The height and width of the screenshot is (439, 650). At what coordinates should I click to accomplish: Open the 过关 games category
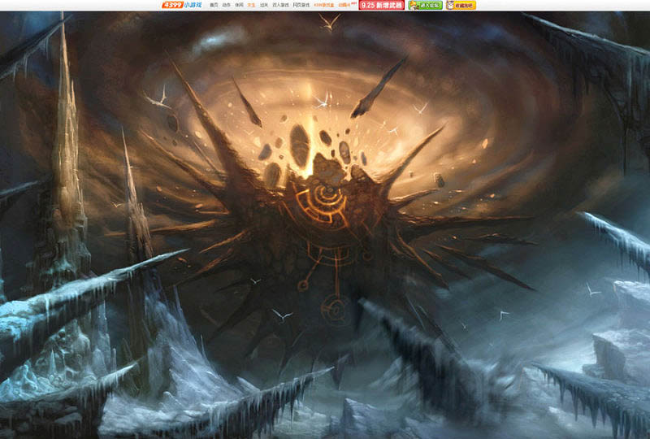(264, 5)
